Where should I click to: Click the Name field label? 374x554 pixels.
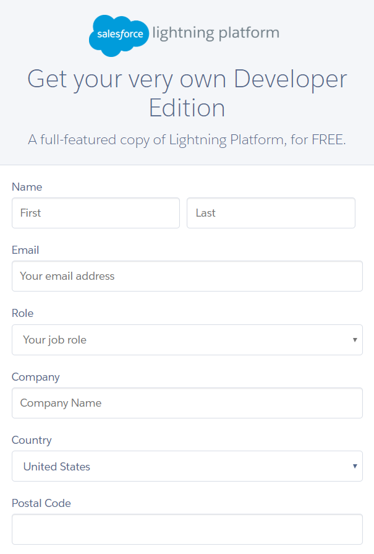[27, 187]
